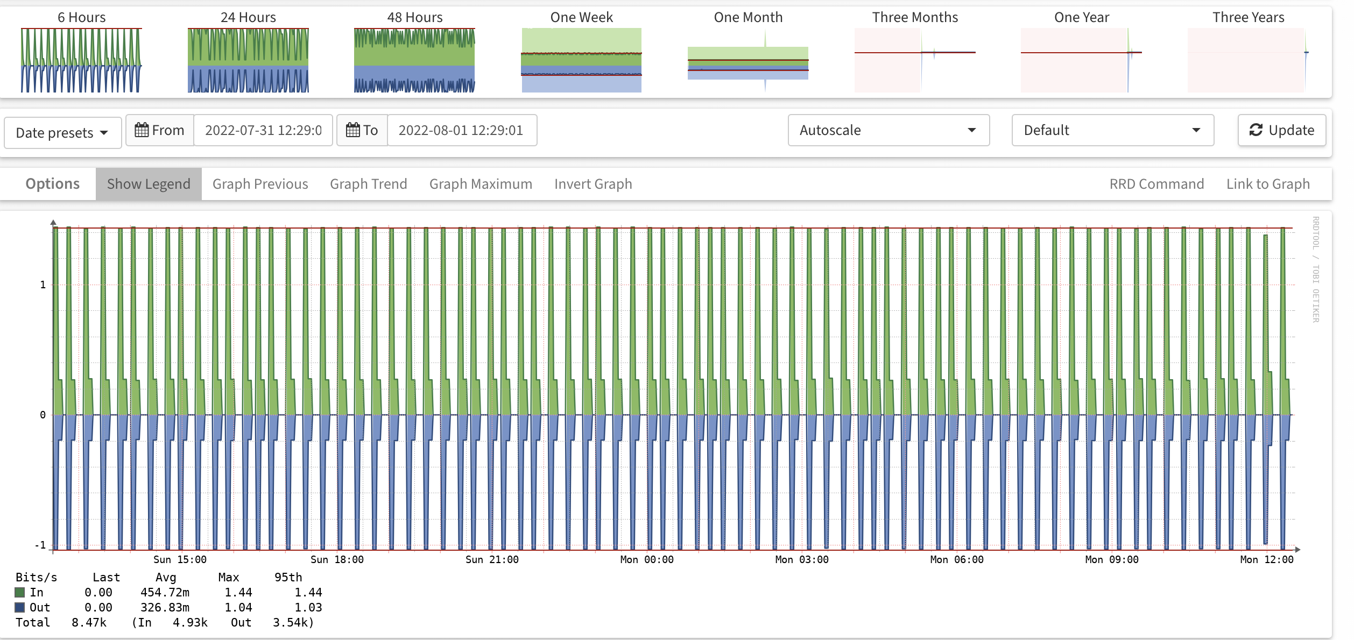Click the green In legend color swatch
This screenshot has width=1354, height=640.
(x=20, y=592)
